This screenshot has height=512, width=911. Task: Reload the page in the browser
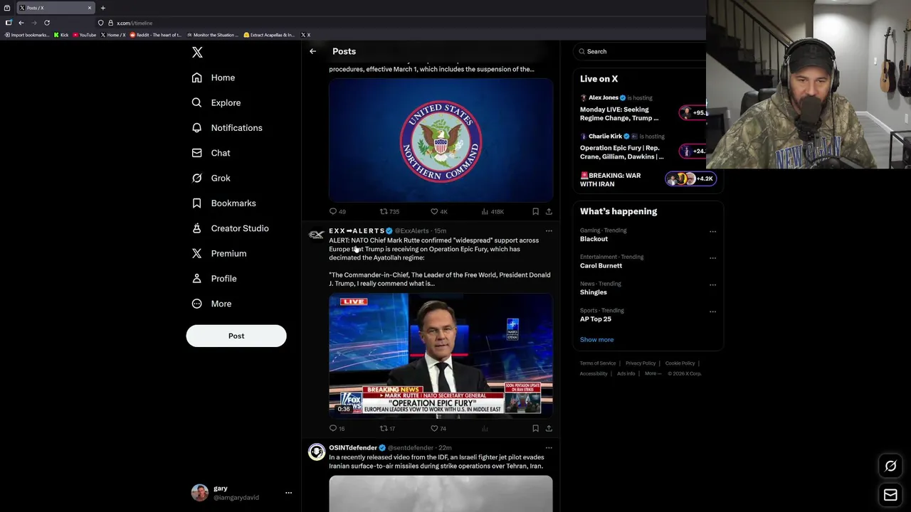tap(47, 23)
